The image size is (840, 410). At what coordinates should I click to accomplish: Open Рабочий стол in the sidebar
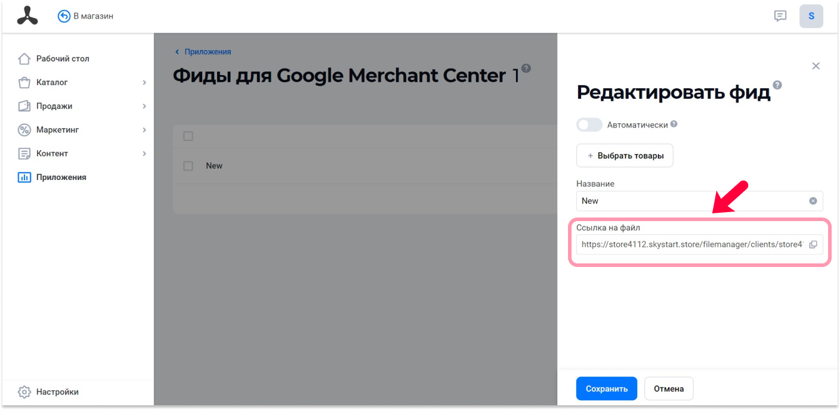pyautogui.click(x=63, y=59)
